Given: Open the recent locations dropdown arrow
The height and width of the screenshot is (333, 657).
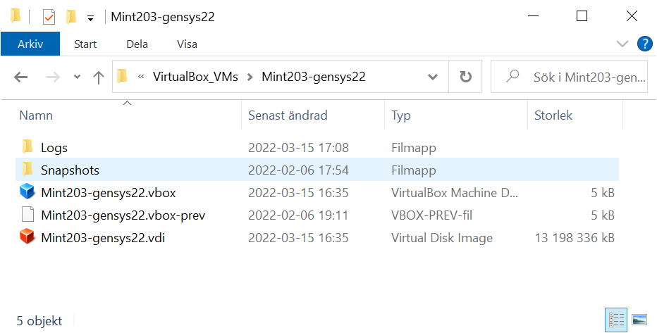Looking at the screenshot, I should point(77,77).
